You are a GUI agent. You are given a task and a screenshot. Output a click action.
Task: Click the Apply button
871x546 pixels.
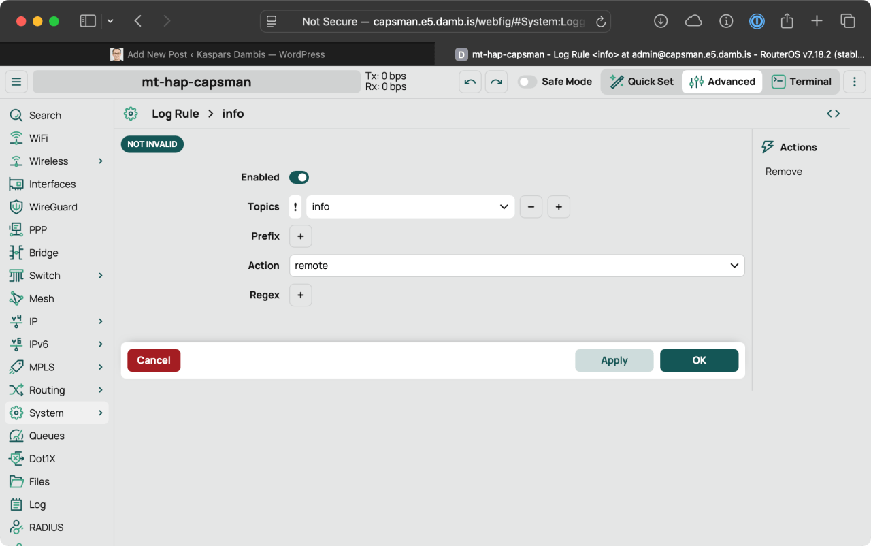pyautogui.click(x=614, y=360)
